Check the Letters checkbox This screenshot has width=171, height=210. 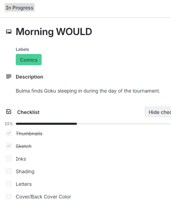(x=9, y=184)
